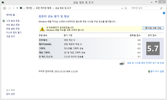This screenshot has height=100, width=167.
Task: Open 시각 효과 조정 link
Action: pos(13,21)
